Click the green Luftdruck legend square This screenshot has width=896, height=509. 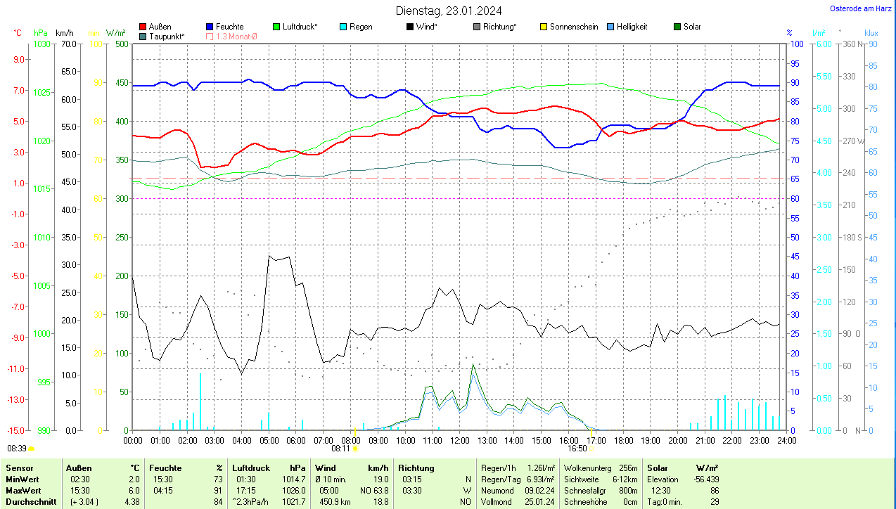(x=276, y=27)
